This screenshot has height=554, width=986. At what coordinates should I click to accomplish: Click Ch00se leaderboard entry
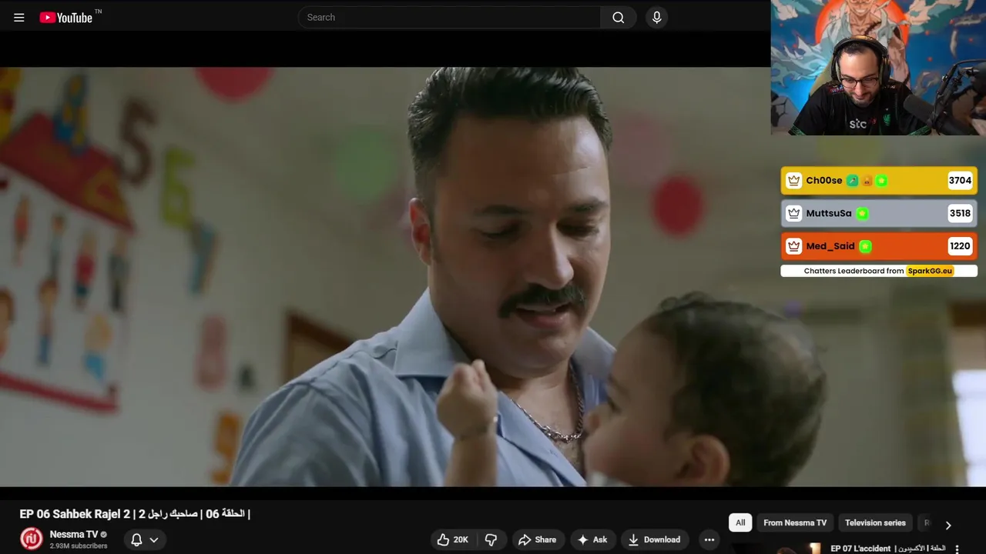tap(879, 181)
